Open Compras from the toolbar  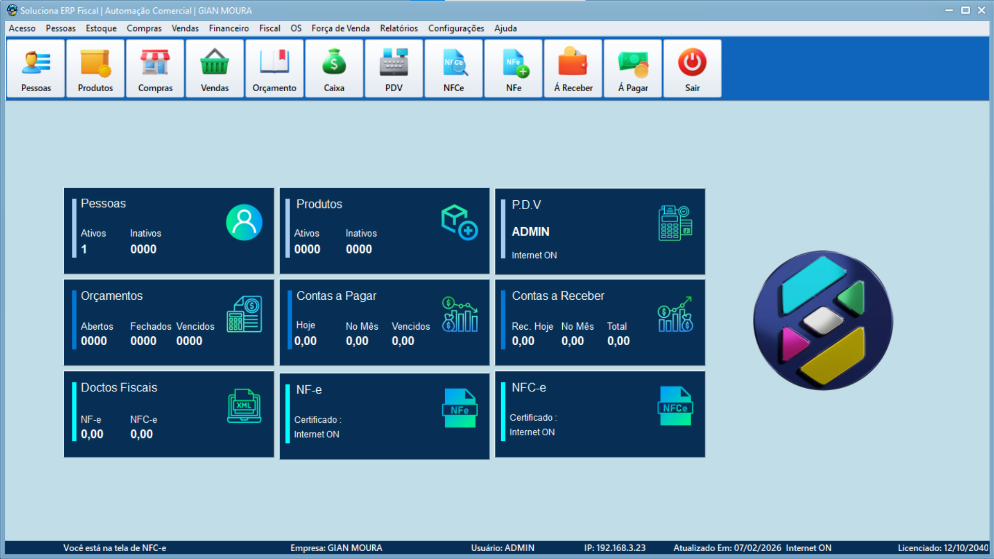click(155, 68)
